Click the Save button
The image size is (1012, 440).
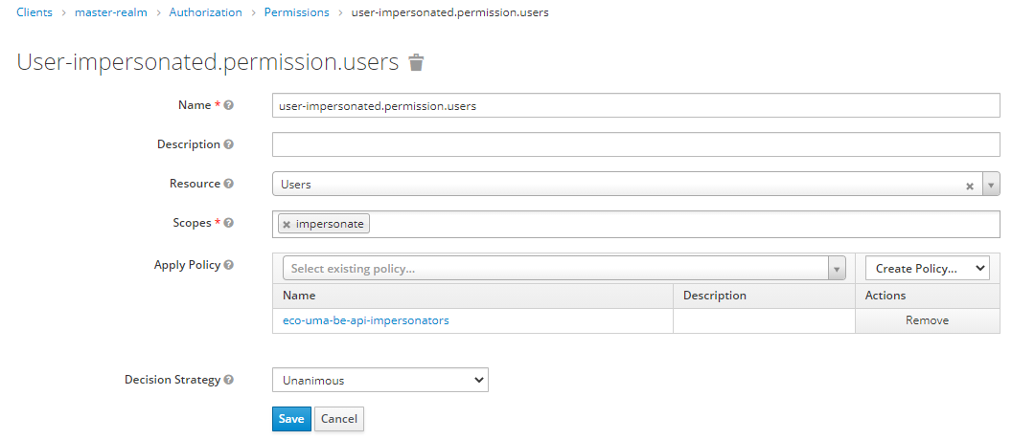291,419
